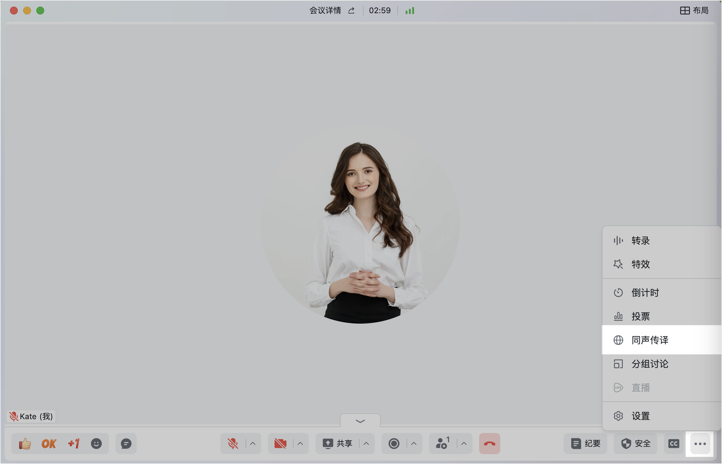Close the window with red button
This screenshot has width=722, height=464.
(14, 11)
